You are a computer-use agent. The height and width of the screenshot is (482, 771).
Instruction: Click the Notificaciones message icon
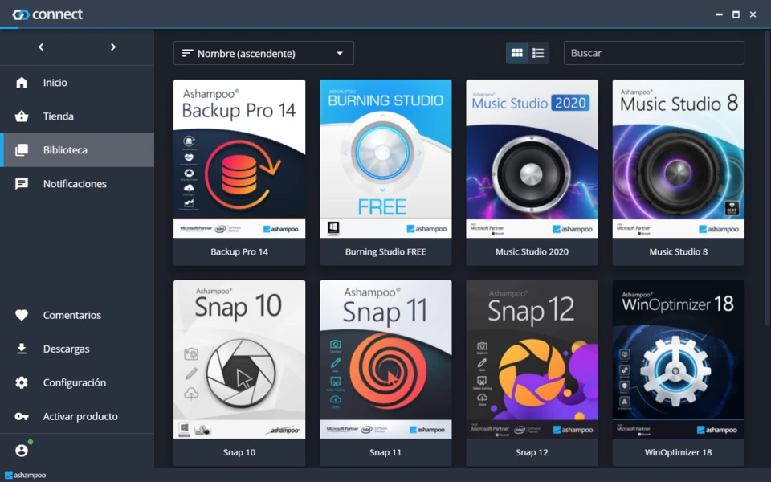tap(22, 183)
